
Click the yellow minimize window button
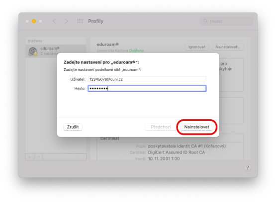34,21
